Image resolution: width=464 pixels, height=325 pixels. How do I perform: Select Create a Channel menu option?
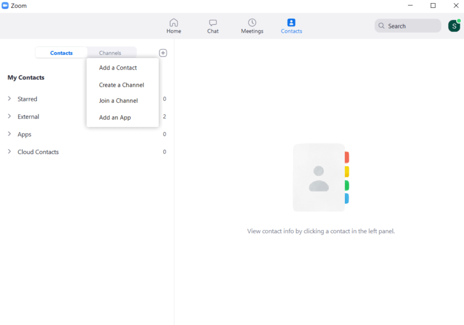click(121, 85)
